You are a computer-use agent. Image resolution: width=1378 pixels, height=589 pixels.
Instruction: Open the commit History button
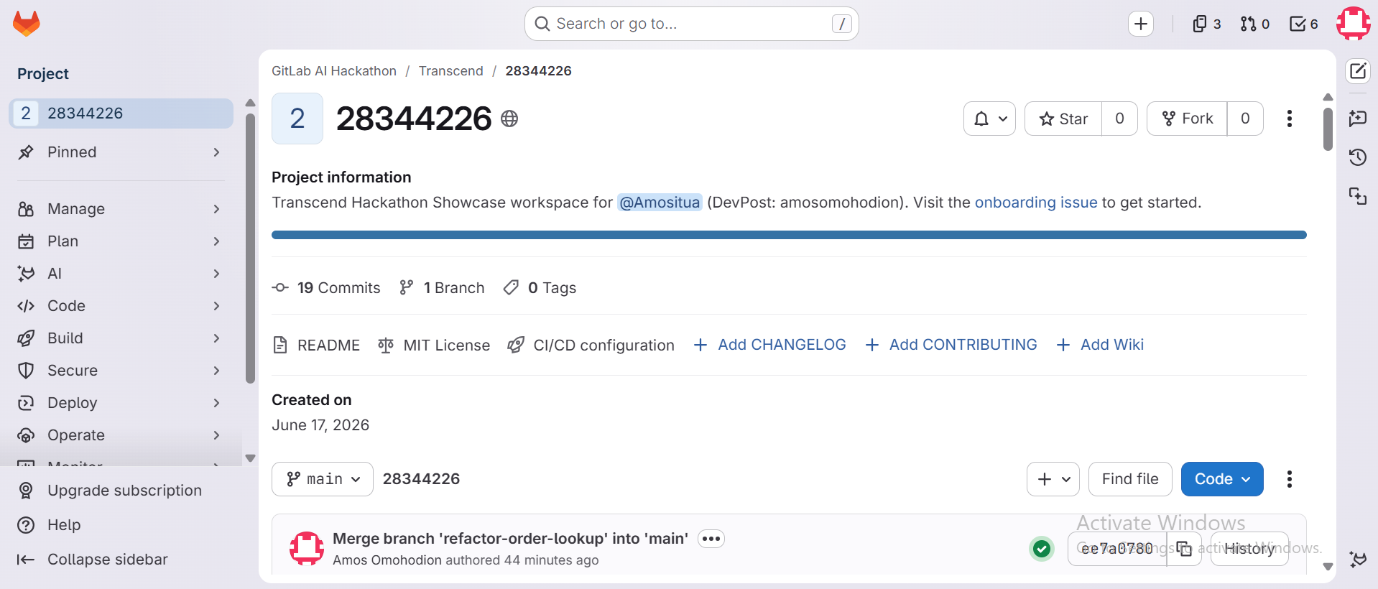[x=1249, y=549]
